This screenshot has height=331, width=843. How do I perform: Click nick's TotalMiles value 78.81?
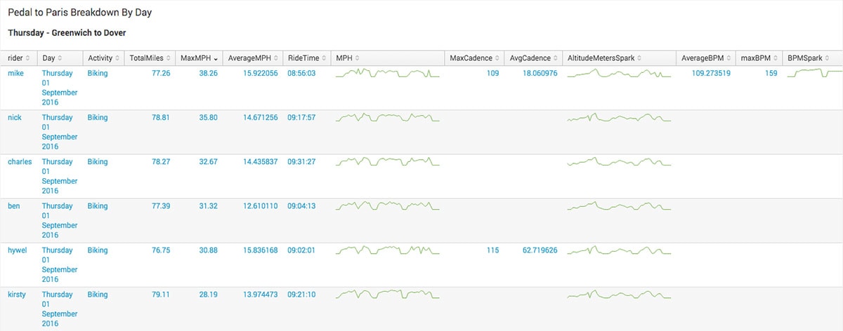pyautogui.click(x=161, y=117)
